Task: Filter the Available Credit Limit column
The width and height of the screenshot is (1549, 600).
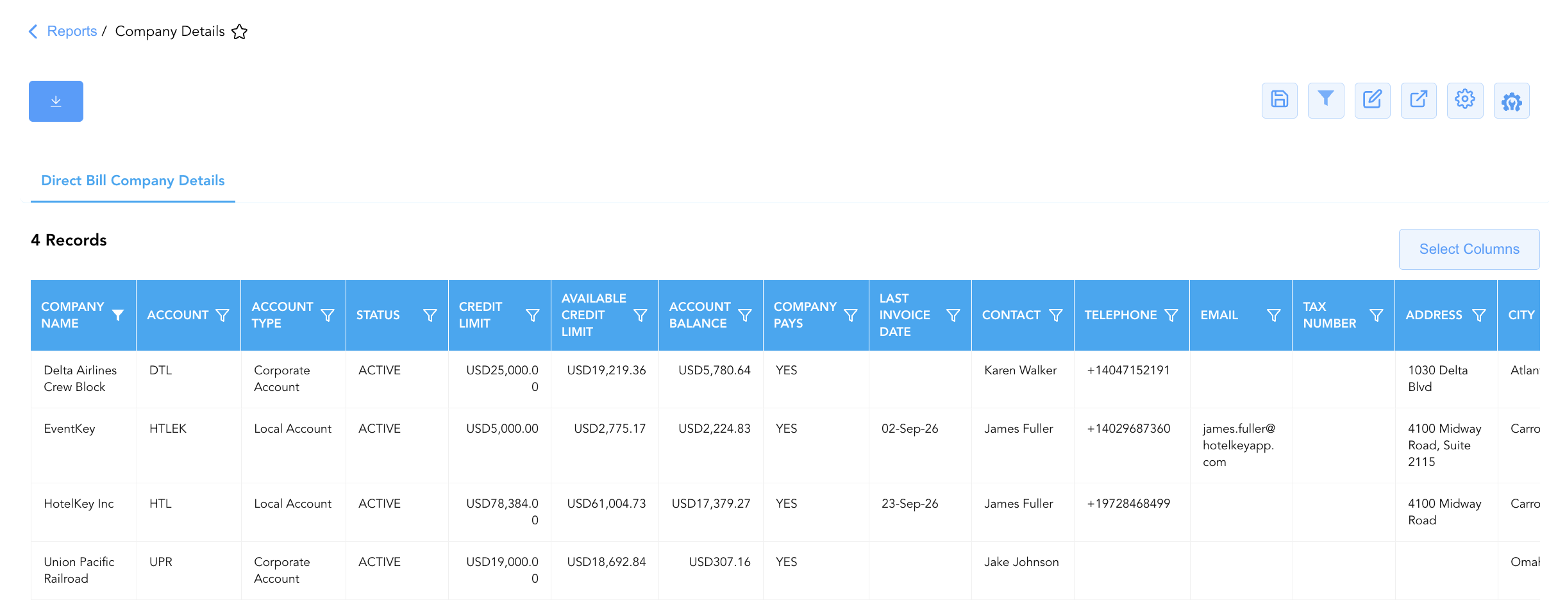Action: click(641, 315)
